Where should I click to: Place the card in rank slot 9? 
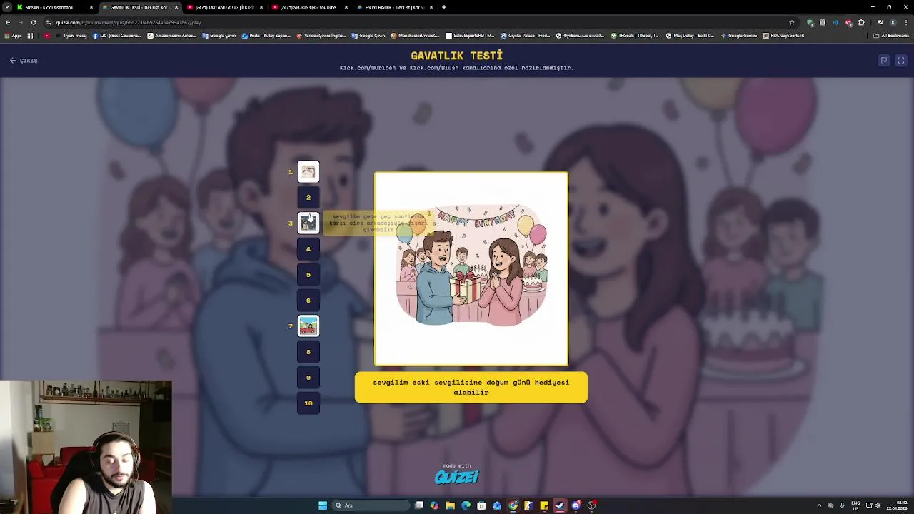tap(308, 378)
